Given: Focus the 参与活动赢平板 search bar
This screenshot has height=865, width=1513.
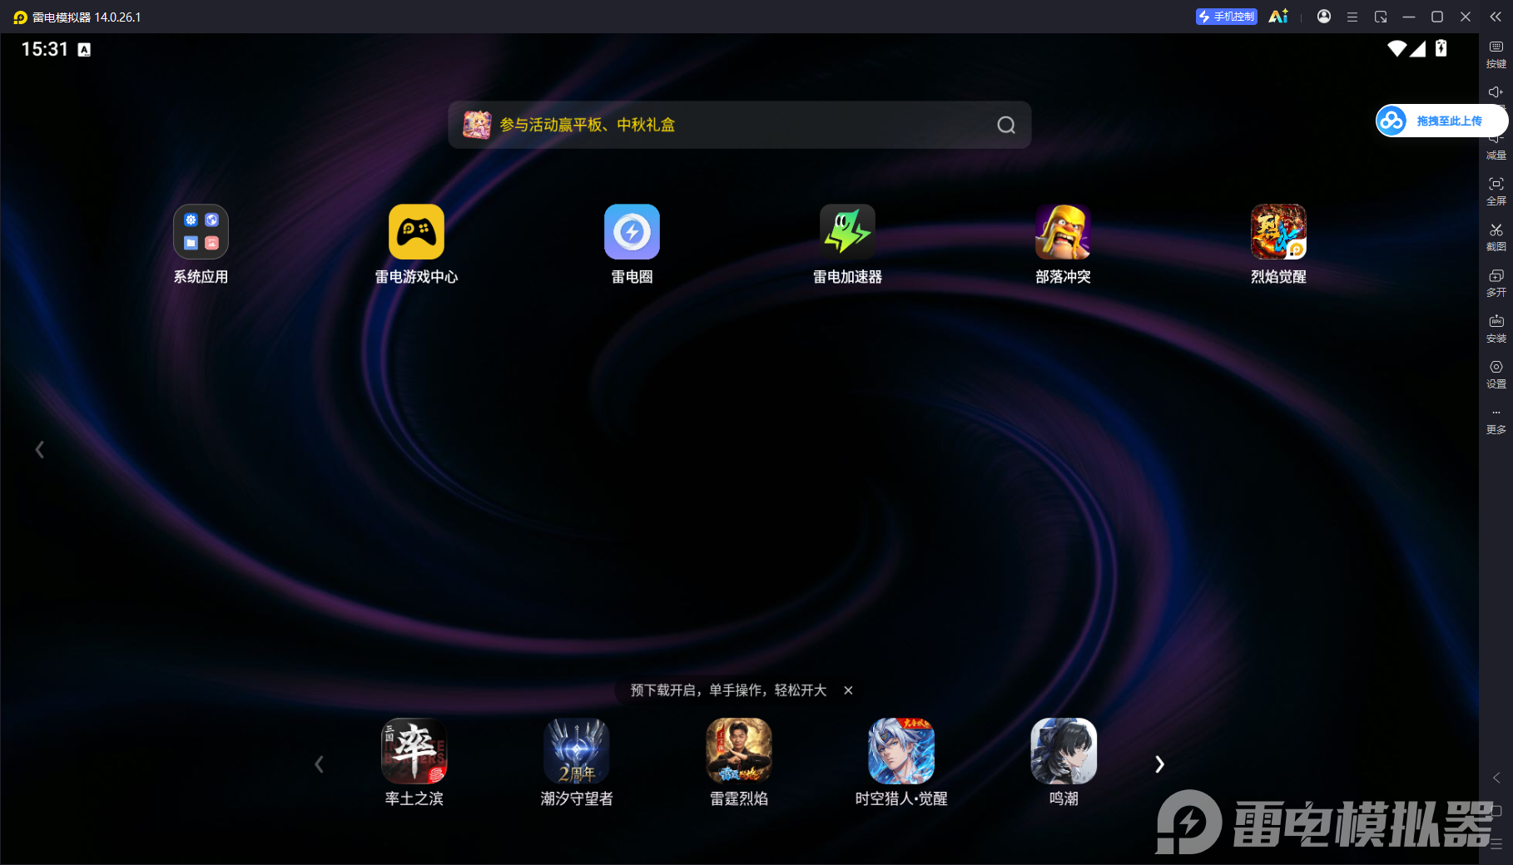Looking at the screenshot, I should (x=739, y=125).
